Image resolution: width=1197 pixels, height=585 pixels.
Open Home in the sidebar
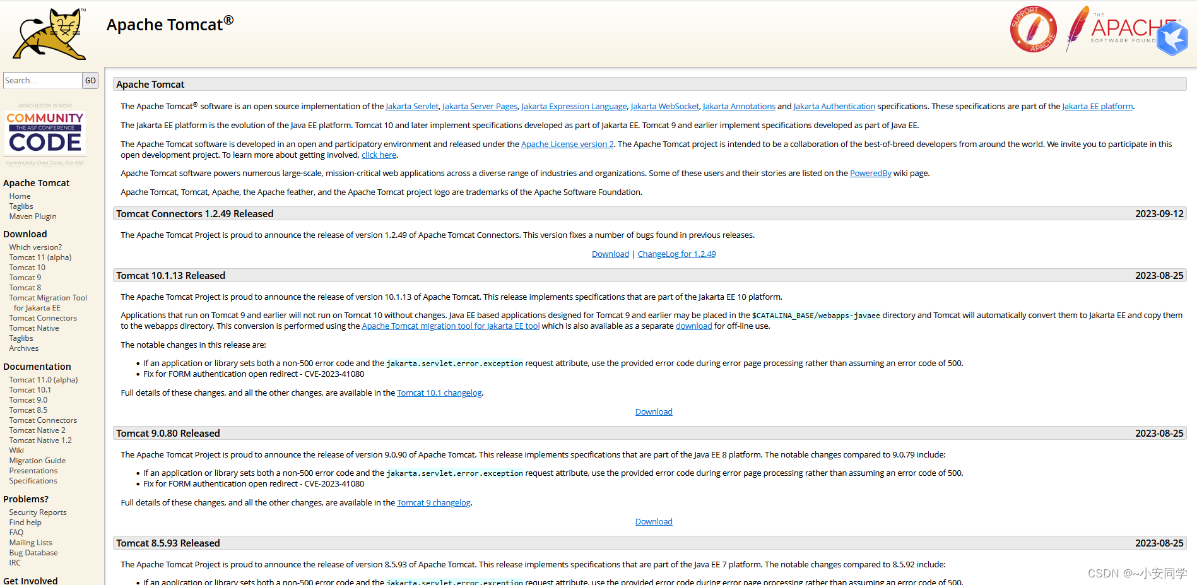coord(20,196)
